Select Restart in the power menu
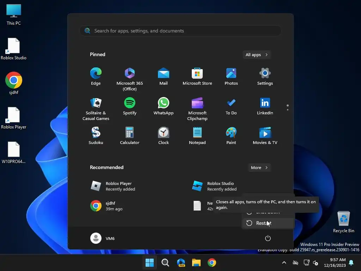Image resolution: width=361 pixels, height=271 pixels. pos(268,223)
